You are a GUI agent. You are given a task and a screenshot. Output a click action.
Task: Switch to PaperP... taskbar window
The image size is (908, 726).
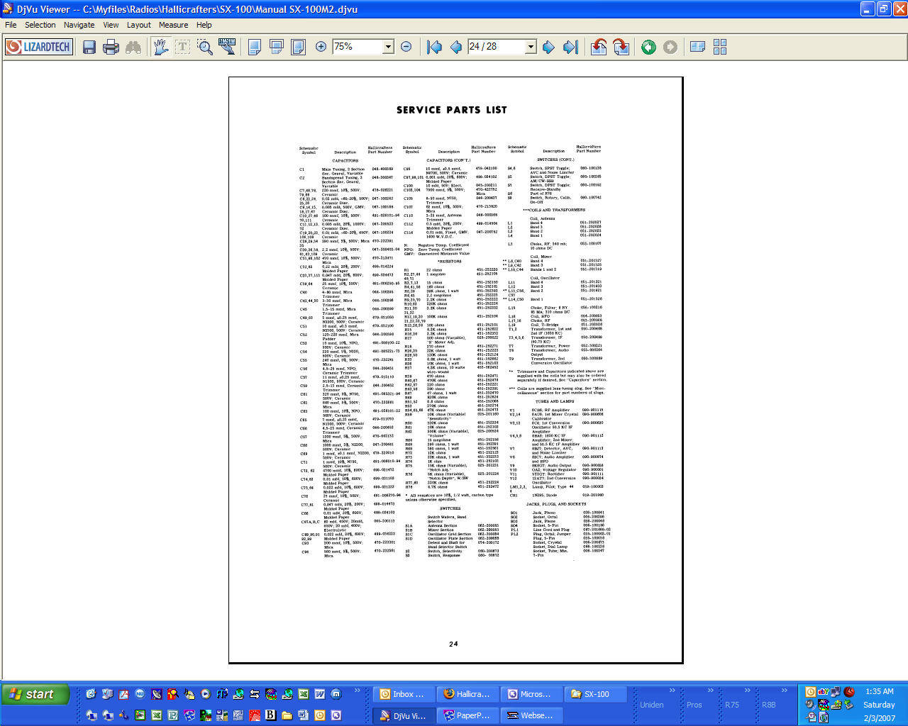tap(467, 715)
